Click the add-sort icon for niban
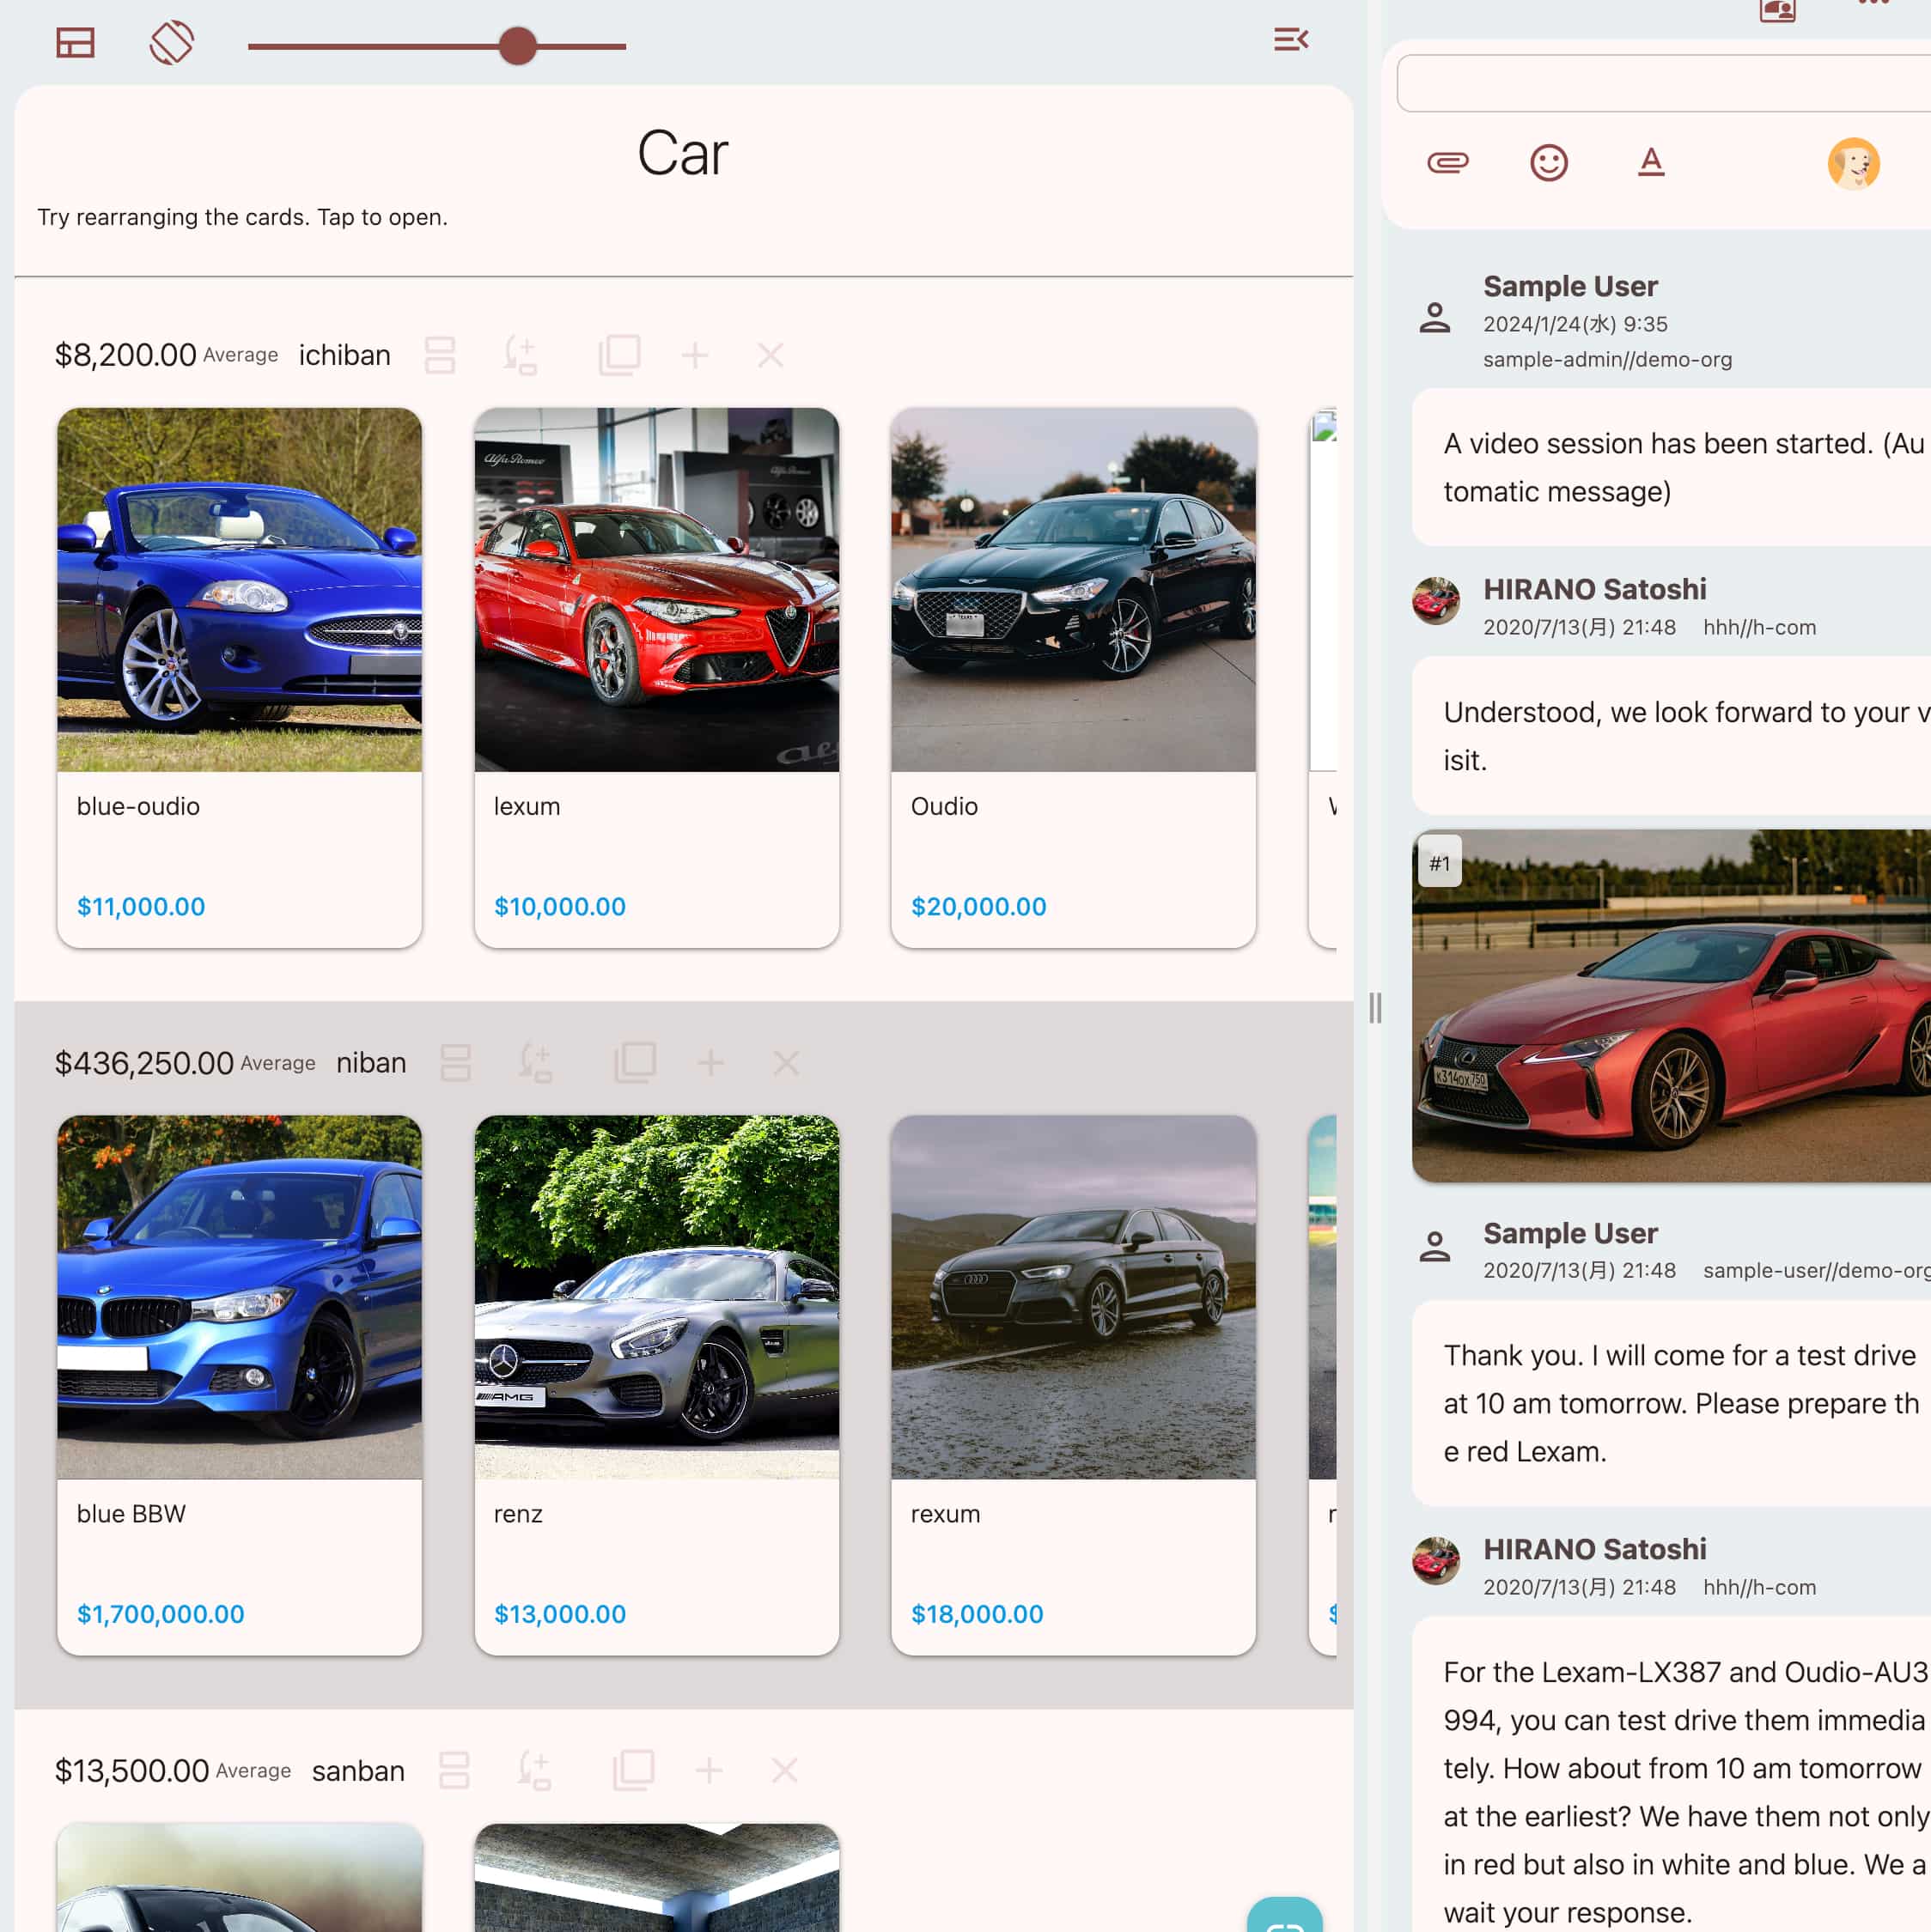The height and width of the screenshot is (1932, 1931). coord(535,1063)
